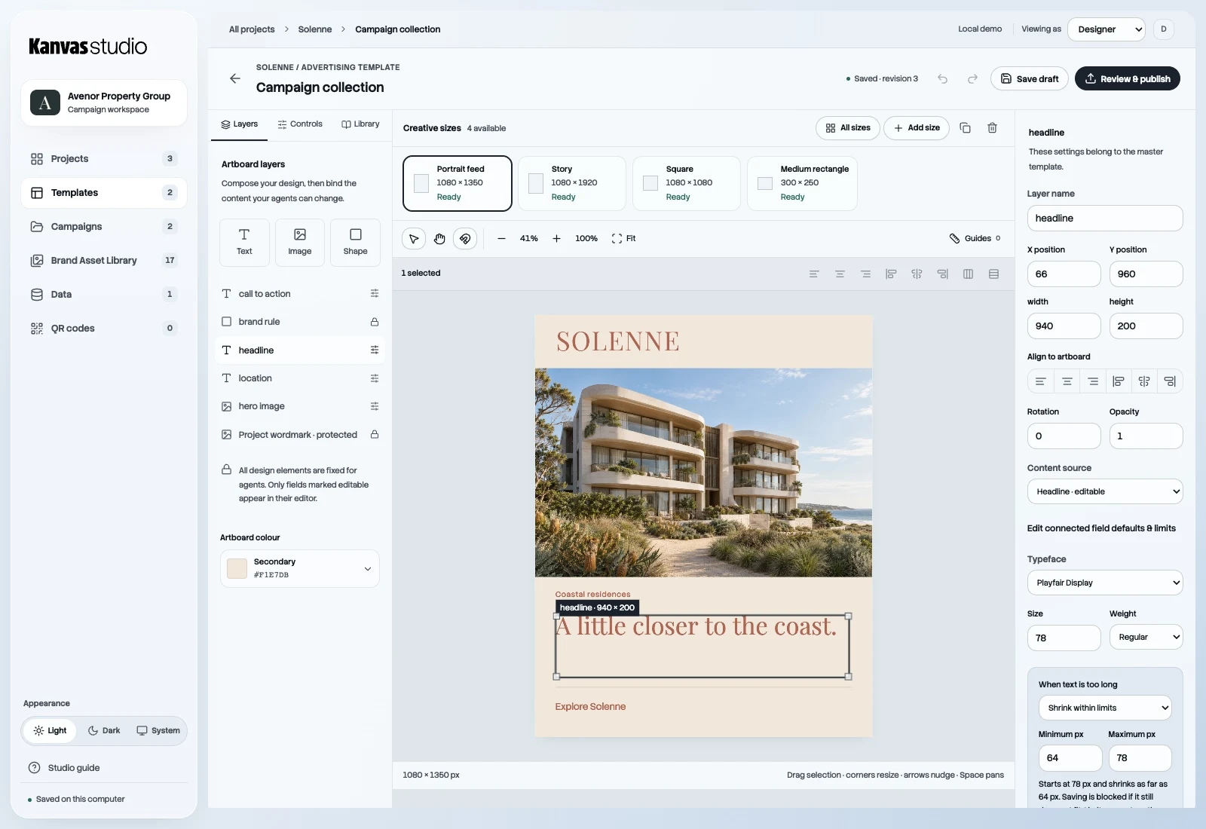Select the Story 1080 × 1920 size
Screen dimensions: 1206x829
[x=572, y=183]
